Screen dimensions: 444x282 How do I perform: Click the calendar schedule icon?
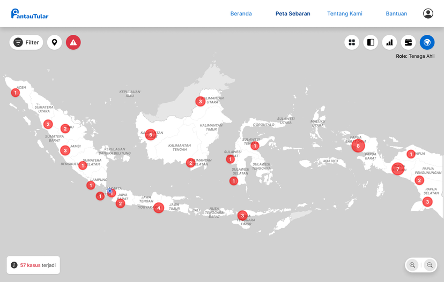408,42
